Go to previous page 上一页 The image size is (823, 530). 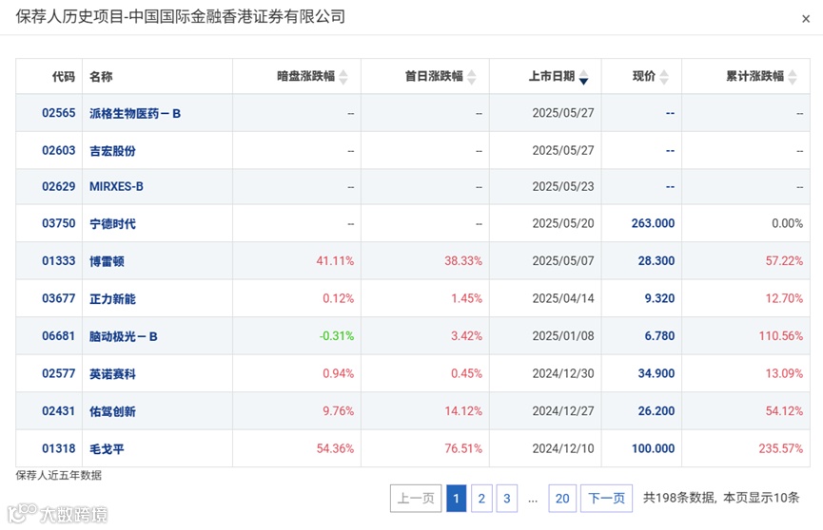click(x=416, y=498)
